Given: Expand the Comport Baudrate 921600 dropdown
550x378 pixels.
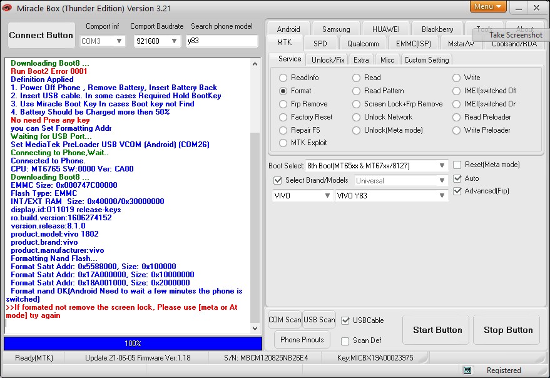Looking at the screenshot, I should click(173, 41).
